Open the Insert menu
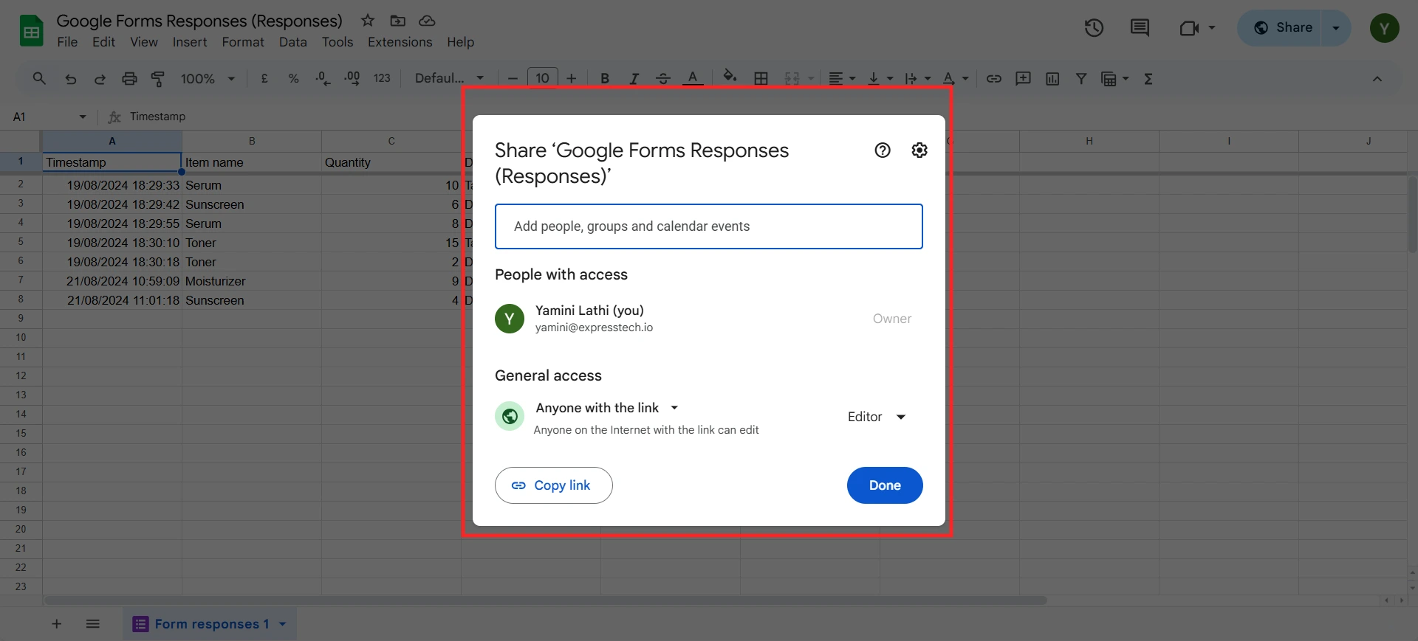The image size is (1418, 641). point(190,42)
